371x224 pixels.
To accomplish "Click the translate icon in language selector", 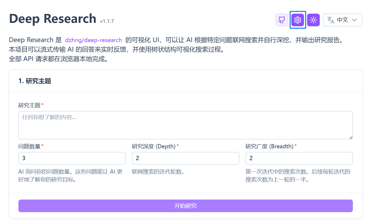I will click(x=331, y=20).
